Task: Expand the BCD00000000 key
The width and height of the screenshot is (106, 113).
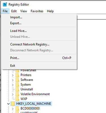Action: 13,109
